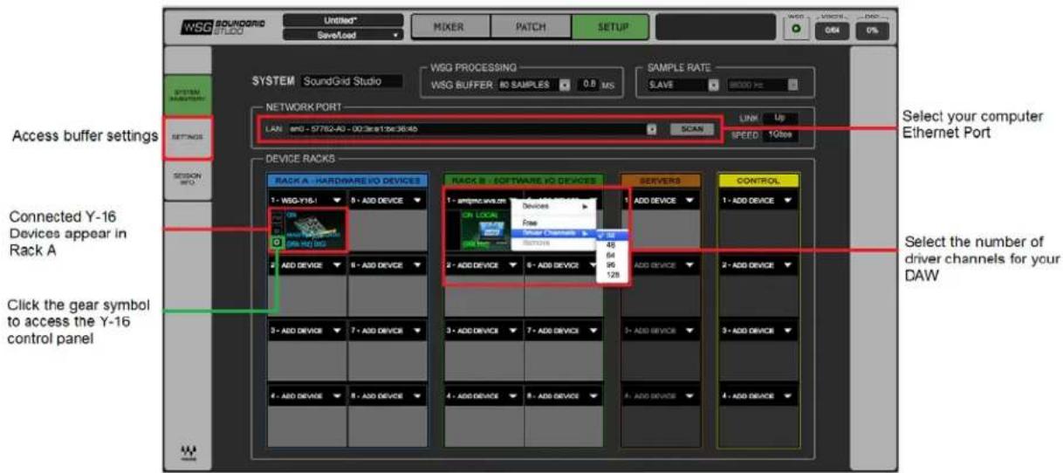
Task: Click the SCAN button
Action: point(691,128)
